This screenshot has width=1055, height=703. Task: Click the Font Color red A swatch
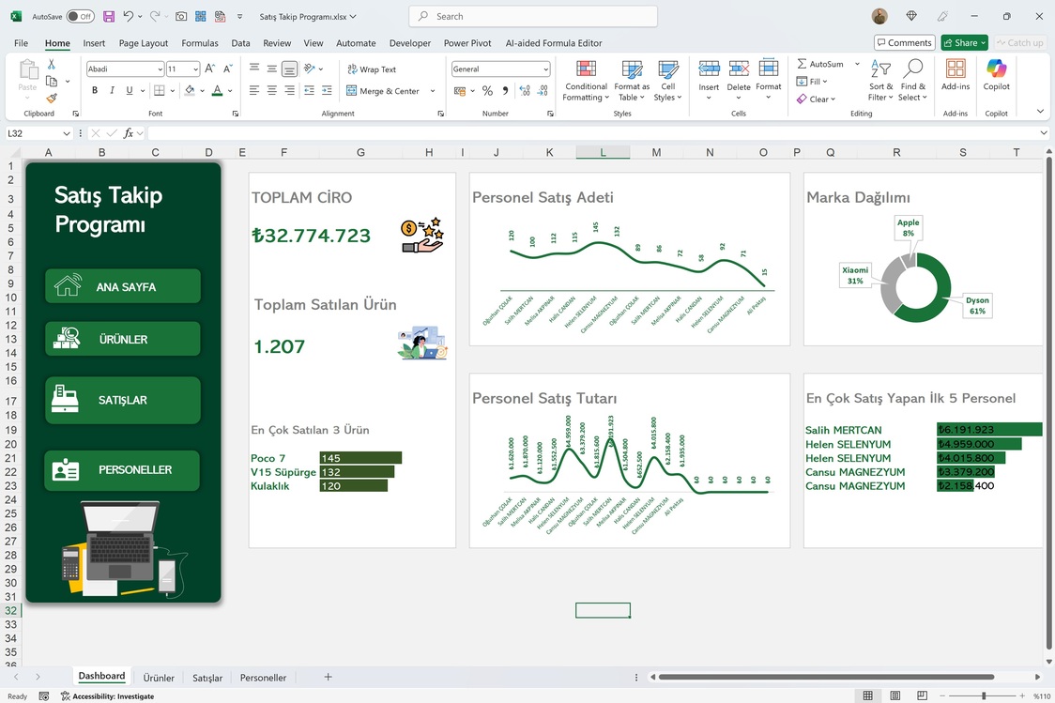pyautogui.click(x=218, y=90)
